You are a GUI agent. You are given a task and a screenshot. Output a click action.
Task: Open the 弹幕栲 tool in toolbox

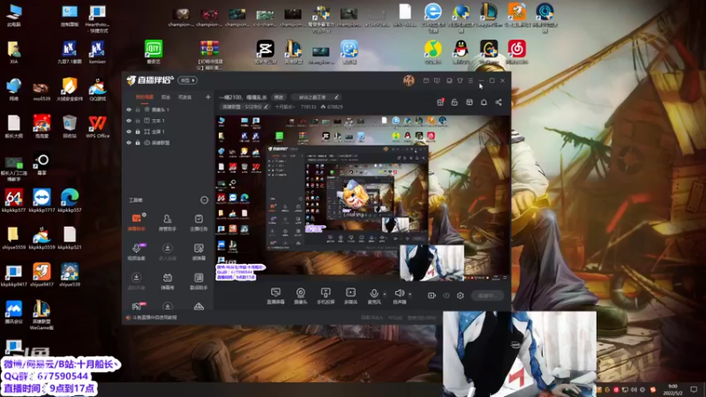[167, 281]
